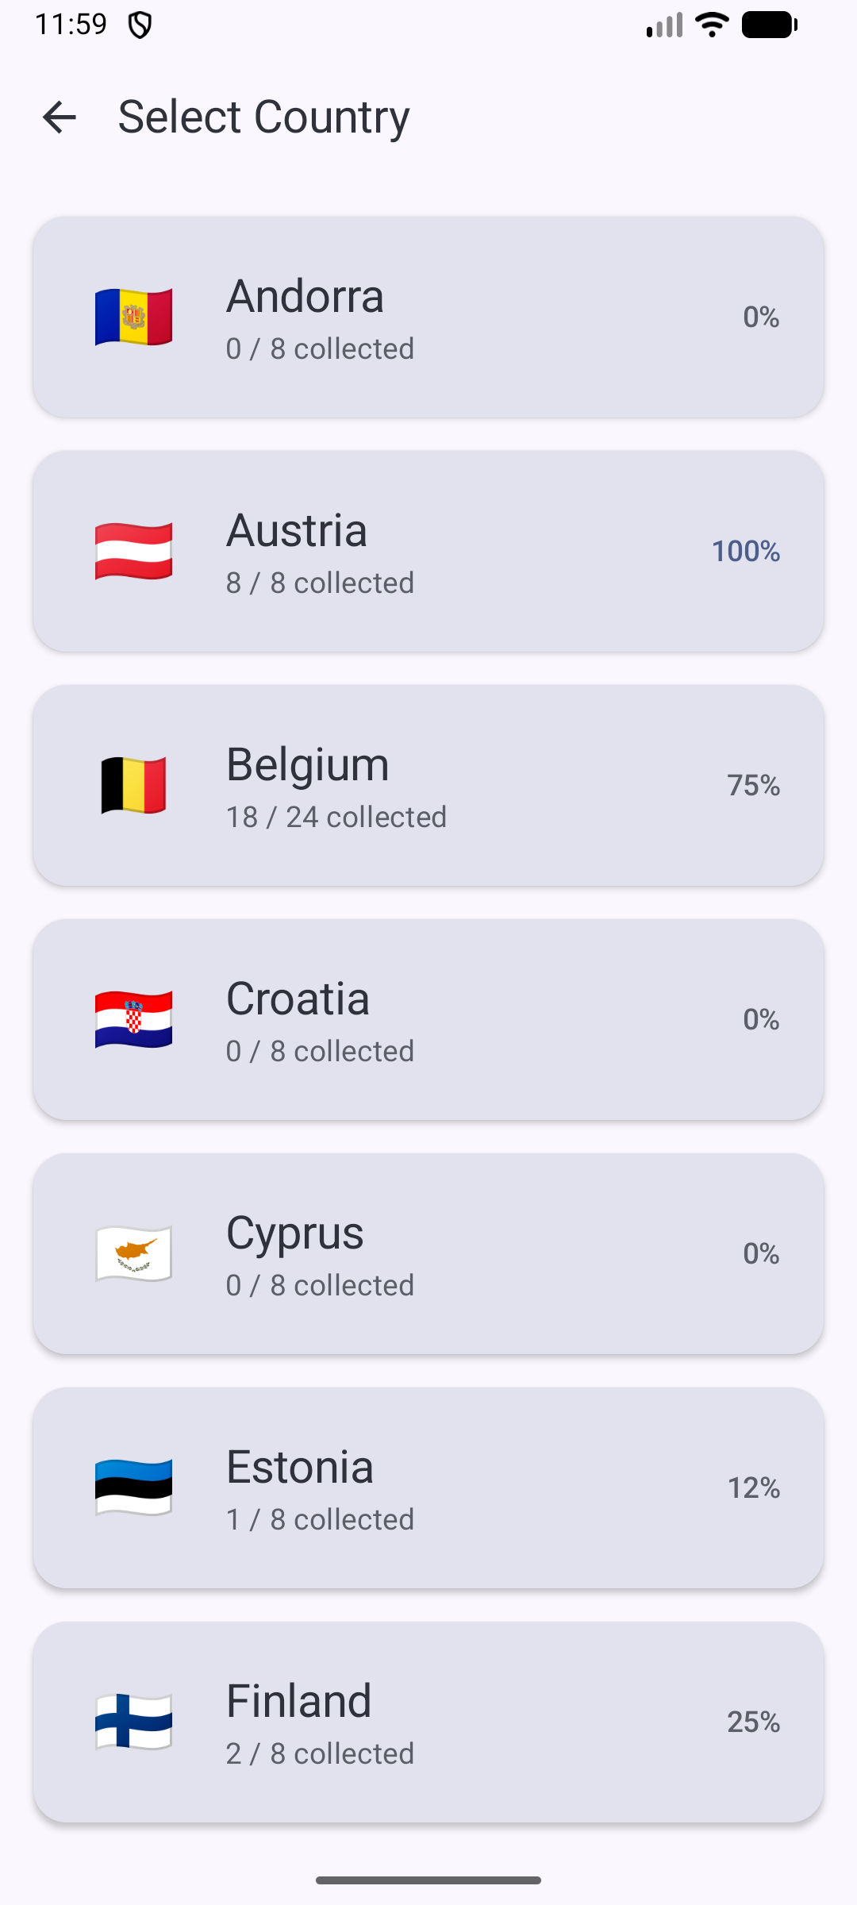Tap the Belgium flag icon
The image size is (857, 1905).
click(133, 785)
